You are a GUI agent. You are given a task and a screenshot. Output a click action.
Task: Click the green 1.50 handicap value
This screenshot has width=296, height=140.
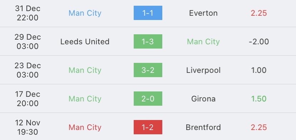(259, 99)
